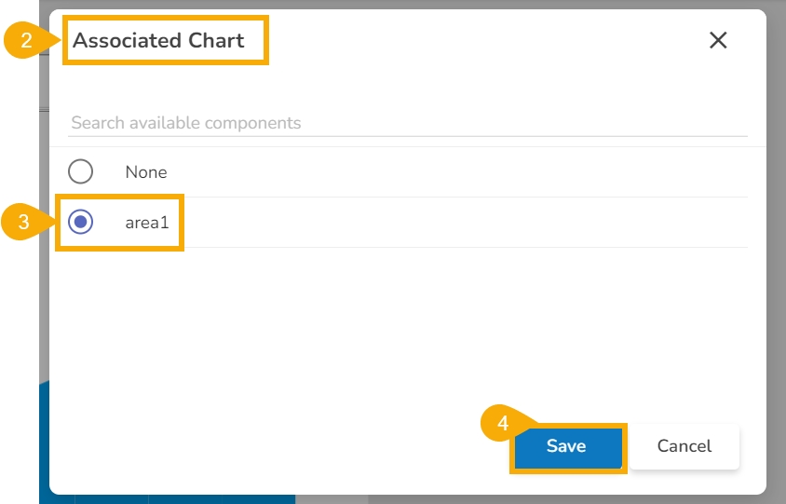Select the area1 radio button
This screenshot has height=504, width=786.
(81, 222)
